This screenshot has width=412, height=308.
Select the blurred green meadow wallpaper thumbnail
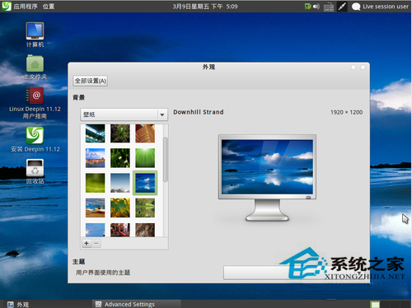95,183
